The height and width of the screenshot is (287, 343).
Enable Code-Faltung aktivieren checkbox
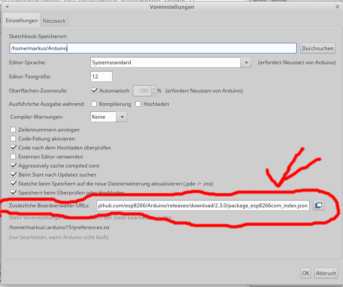click(13, 139)
